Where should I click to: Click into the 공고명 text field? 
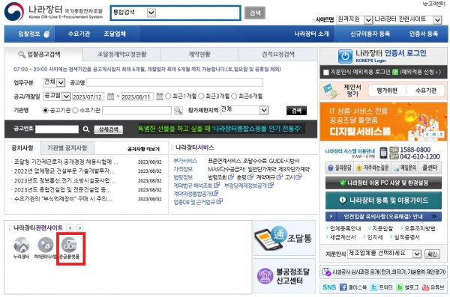coord(175,82)
